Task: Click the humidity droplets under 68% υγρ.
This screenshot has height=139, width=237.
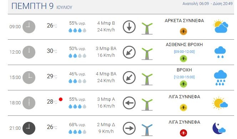Action: click(x=77, y=132)
